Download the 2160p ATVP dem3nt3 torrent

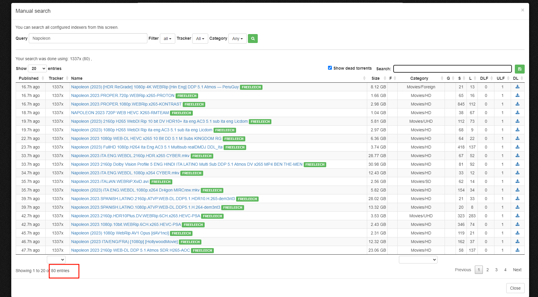518,199
